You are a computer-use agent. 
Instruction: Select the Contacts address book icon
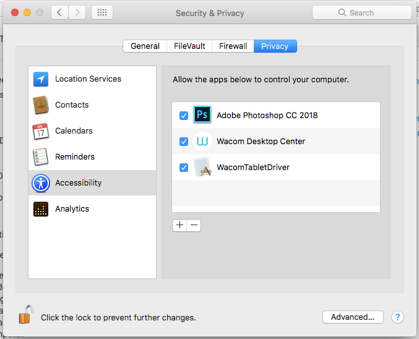tap(41, 105)
